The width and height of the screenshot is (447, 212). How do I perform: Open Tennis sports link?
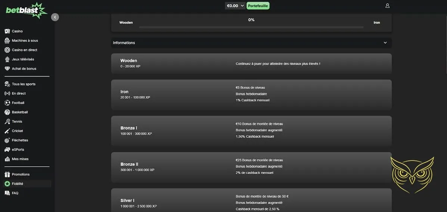[x=17, y=121]
